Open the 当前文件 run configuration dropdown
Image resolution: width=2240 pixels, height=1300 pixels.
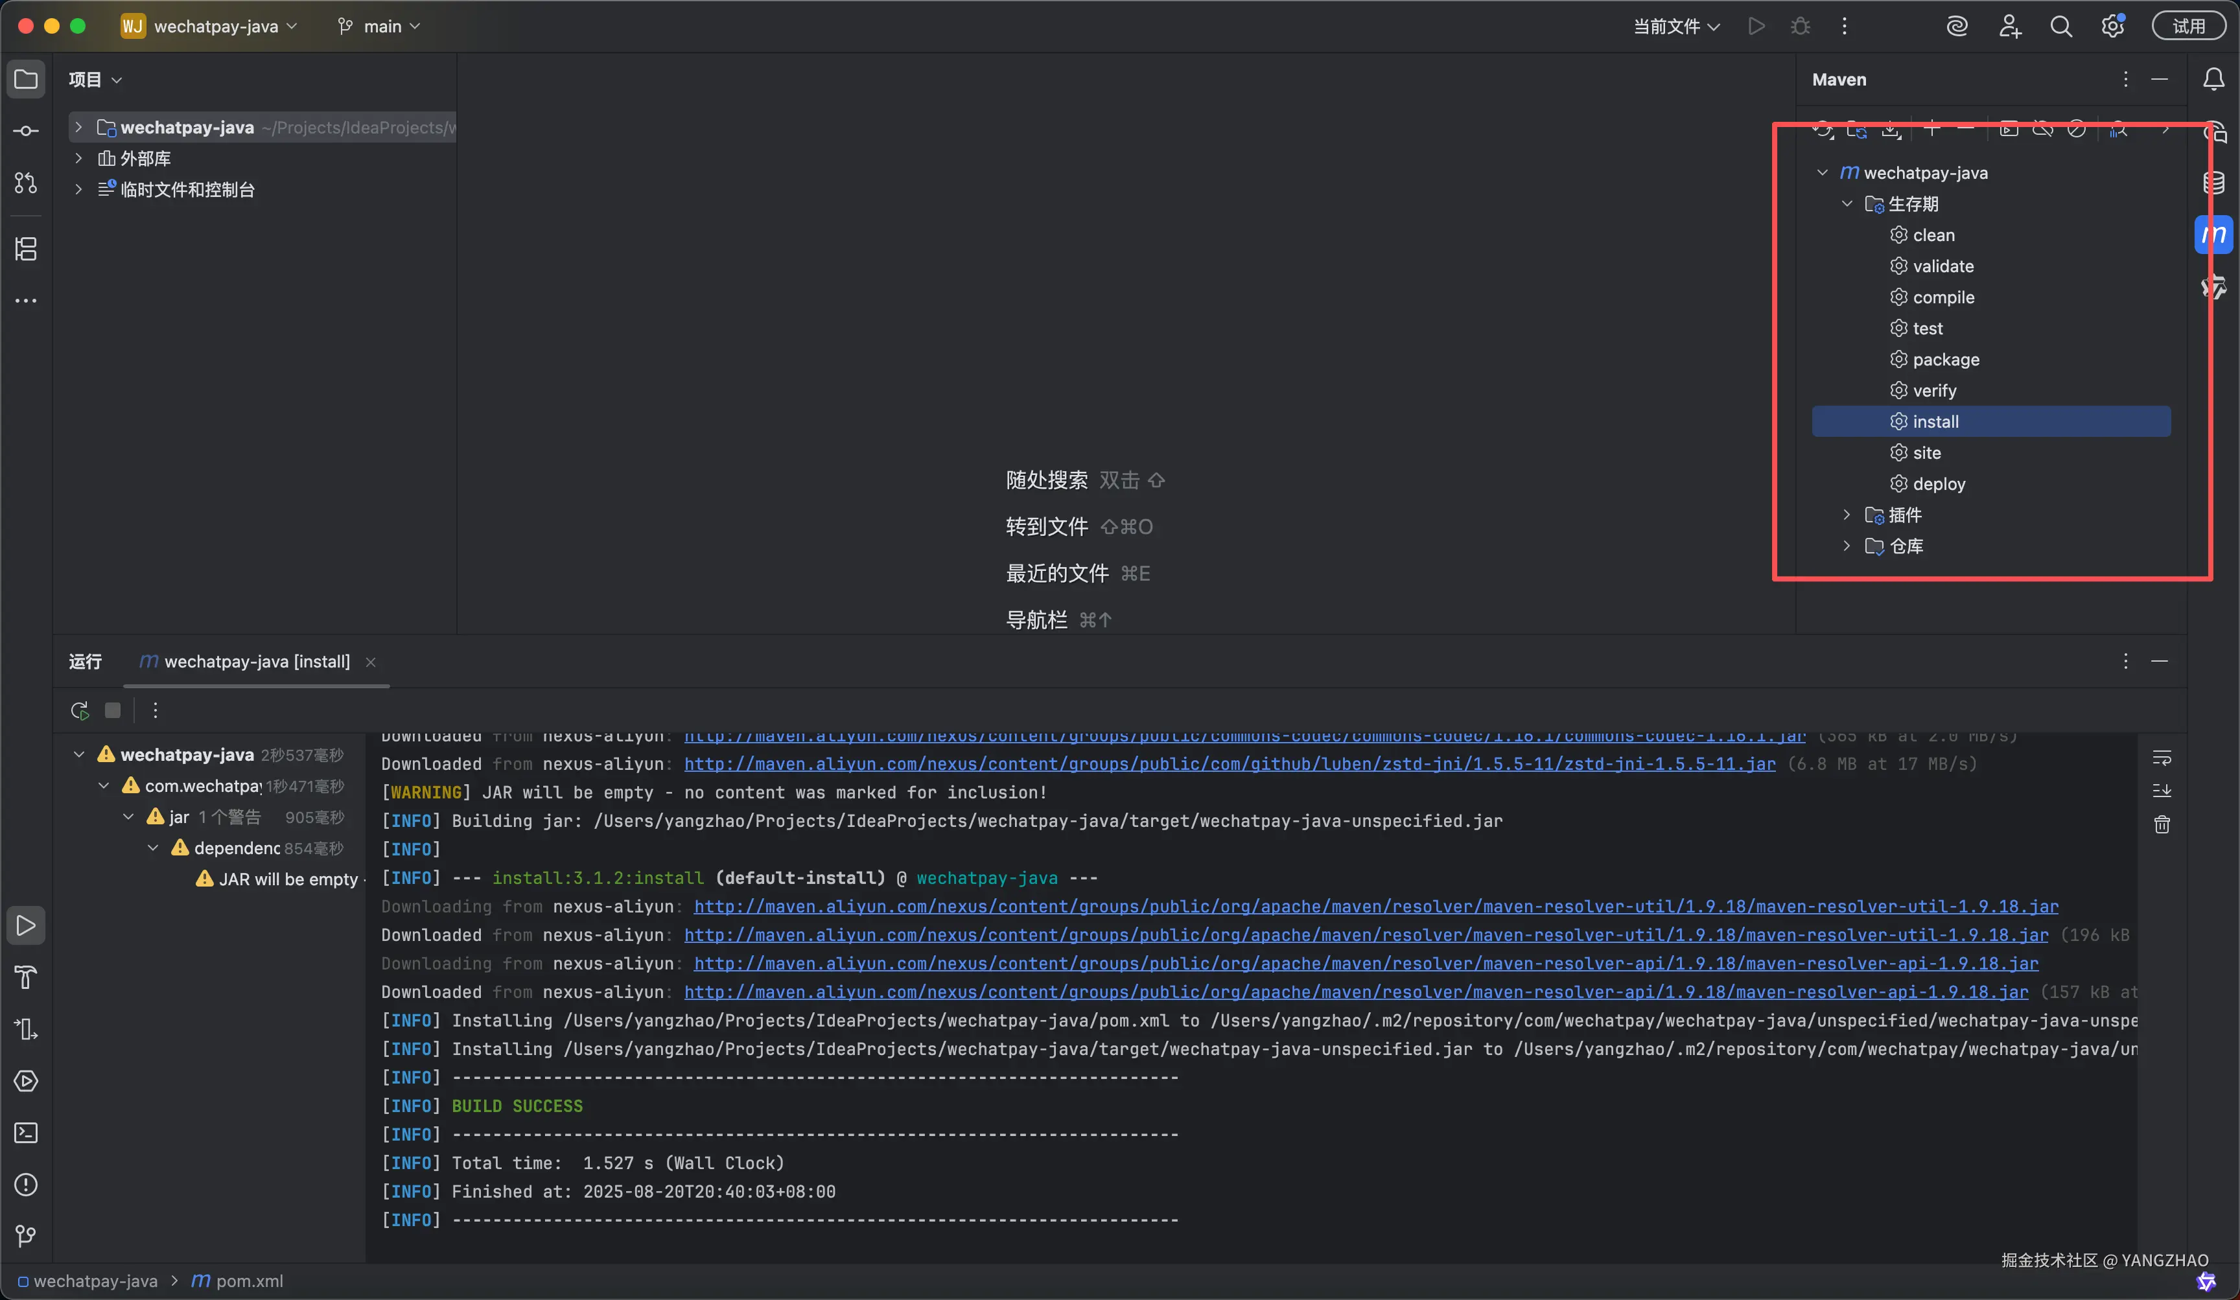point(1677,27)
